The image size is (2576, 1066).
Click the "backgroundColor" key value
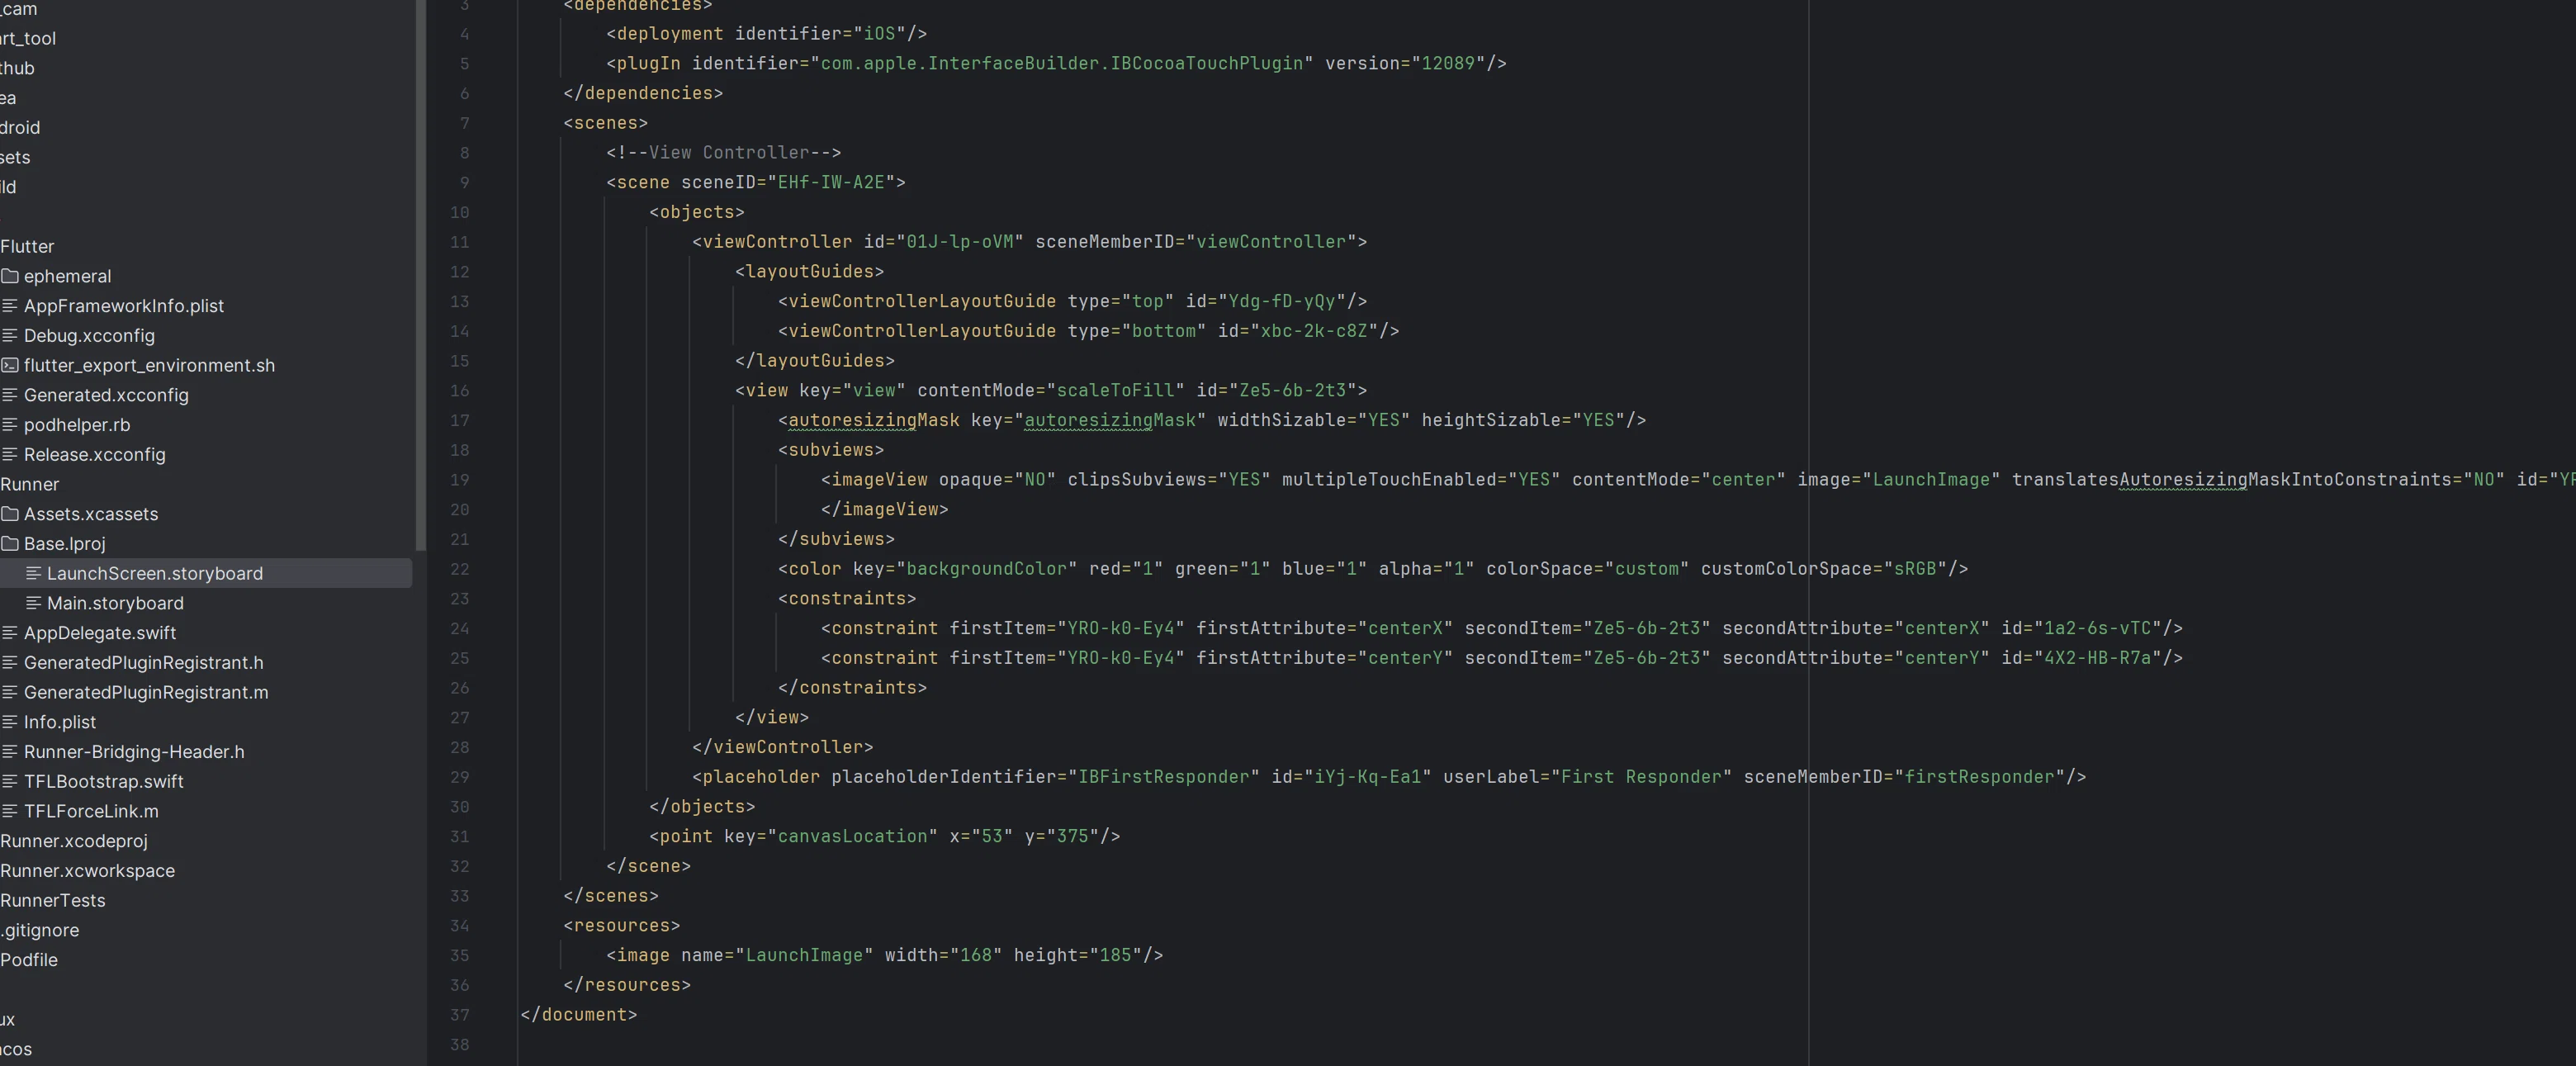point(987,569)
